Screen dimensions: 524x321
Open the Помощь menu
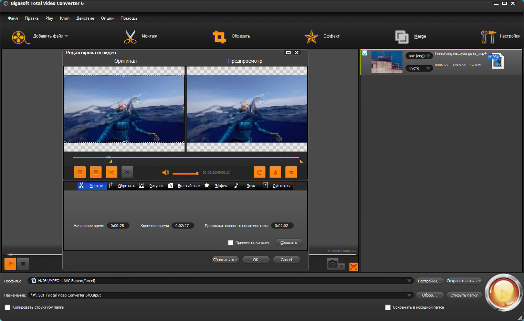[129, 18]
